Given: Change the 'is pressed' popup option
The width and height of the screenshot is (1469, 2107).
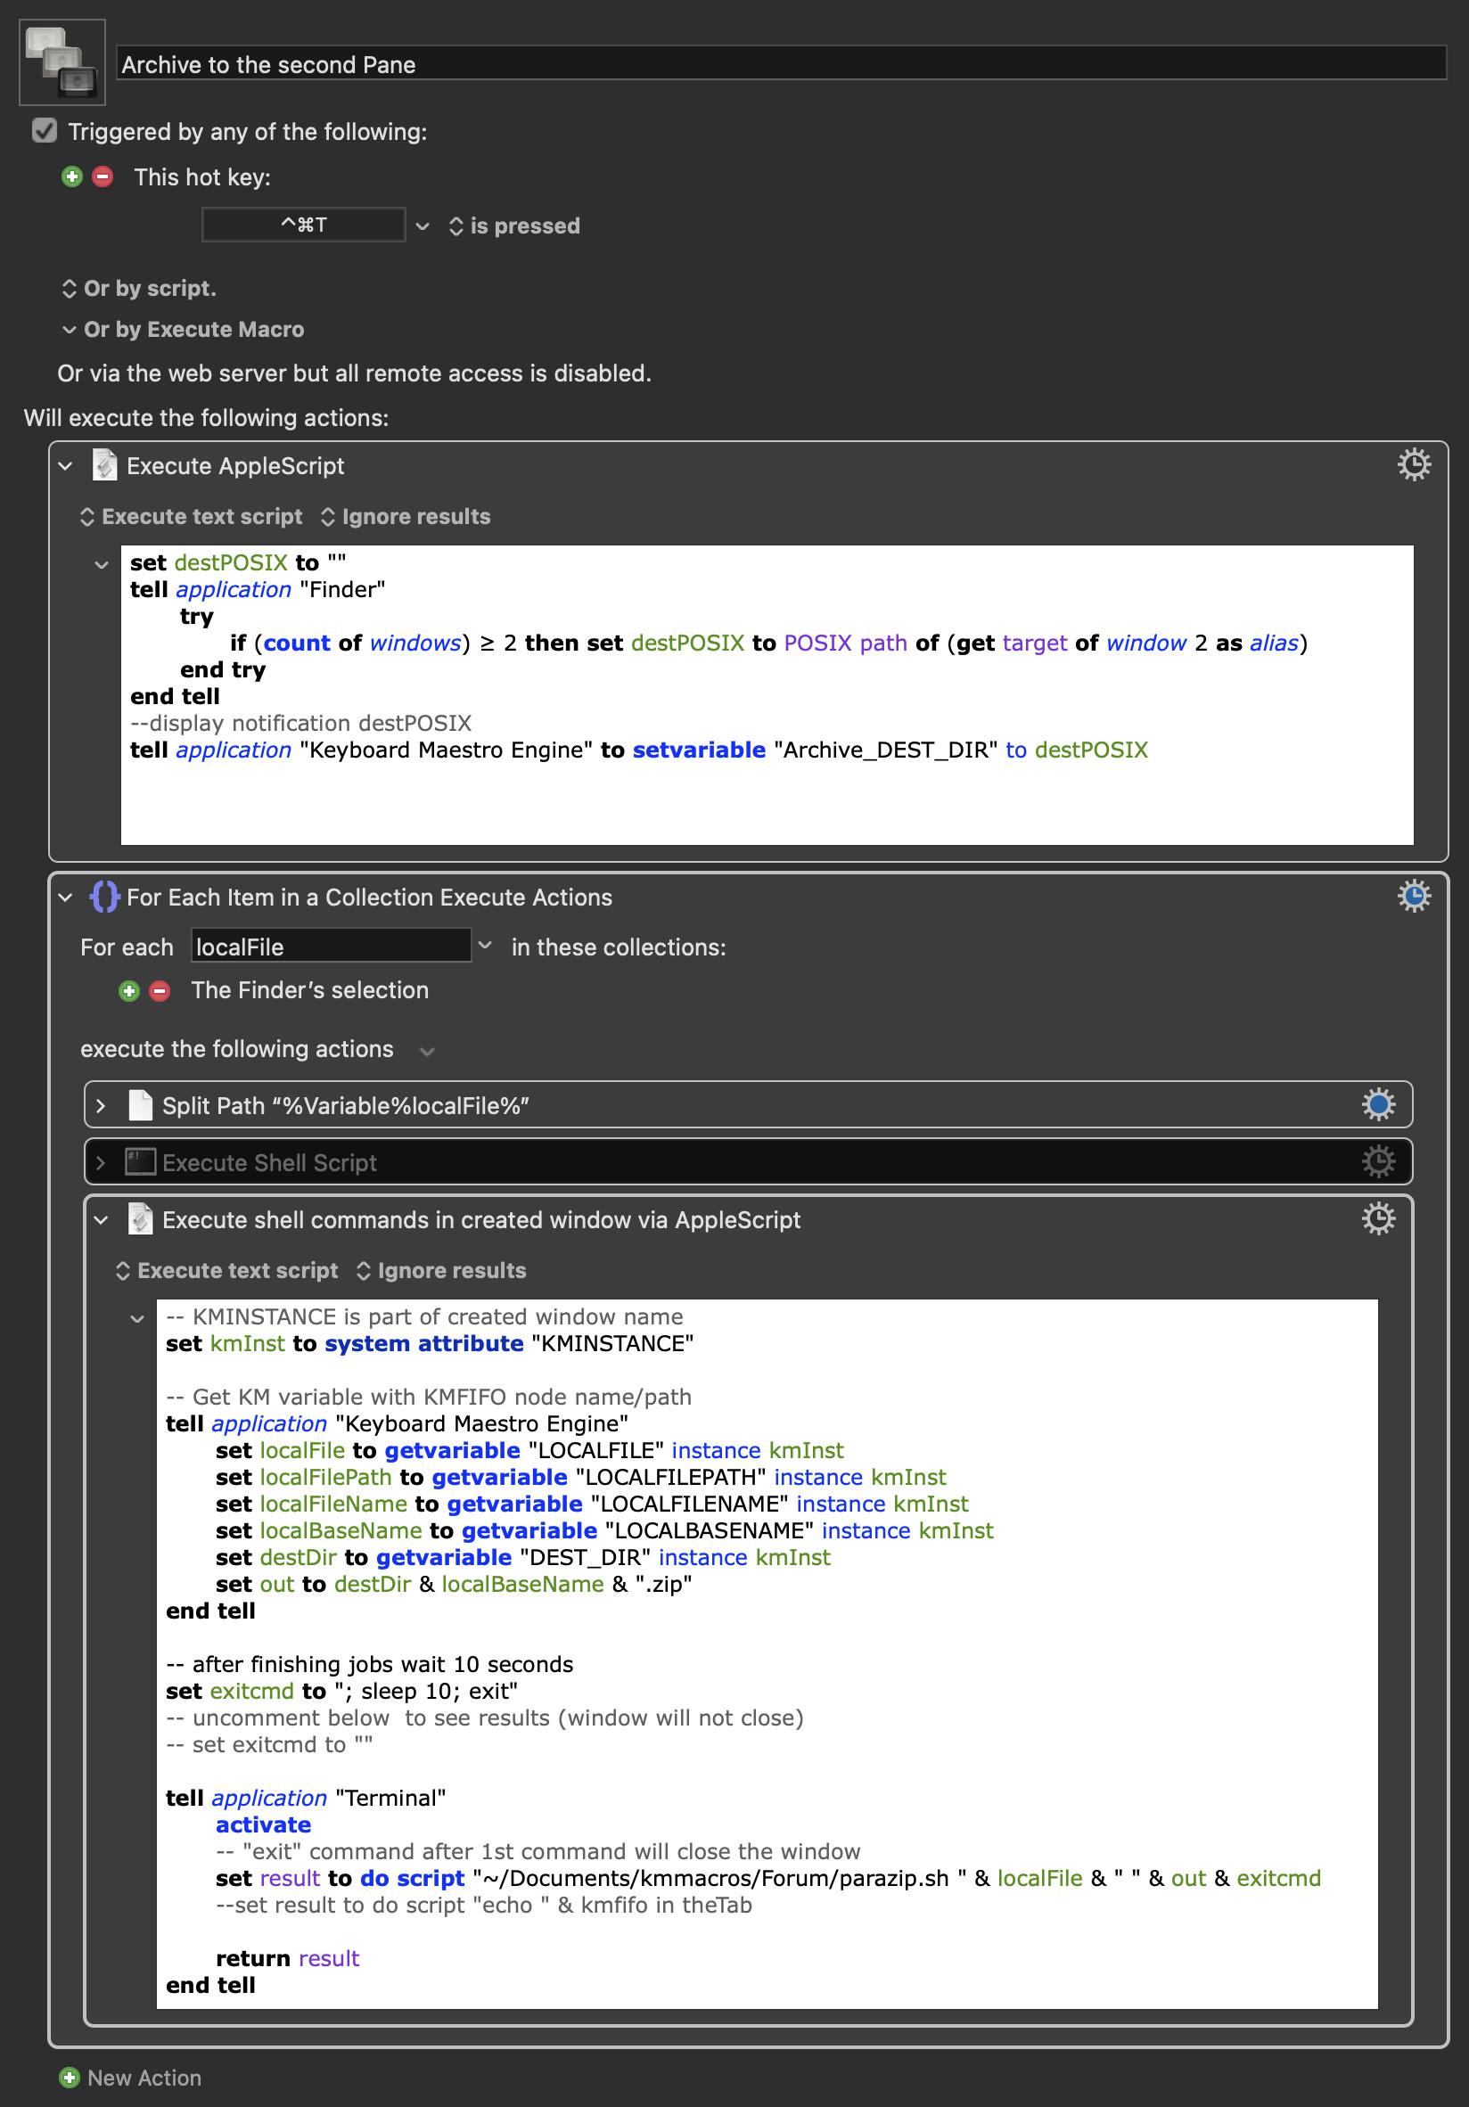Looking at the screenshot, I should click(513, 225).
